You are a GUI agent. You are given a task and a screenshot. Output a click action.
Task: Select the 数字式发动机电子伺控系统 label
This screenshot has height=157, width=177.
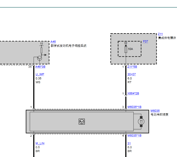click(x=69, y=46)
